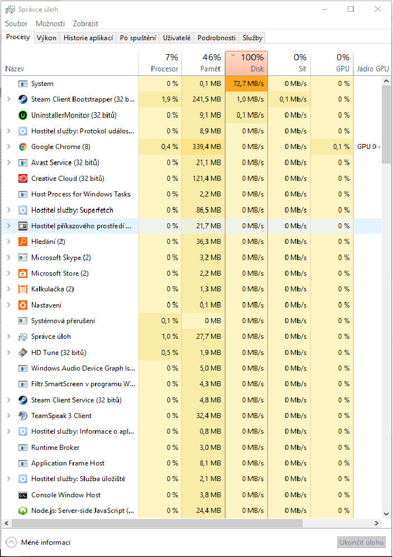Click the Správce úloh row icon
Image resolution: width=393 pixels, height=557 pixels.
pyautogui.click(x=23, y=337)
